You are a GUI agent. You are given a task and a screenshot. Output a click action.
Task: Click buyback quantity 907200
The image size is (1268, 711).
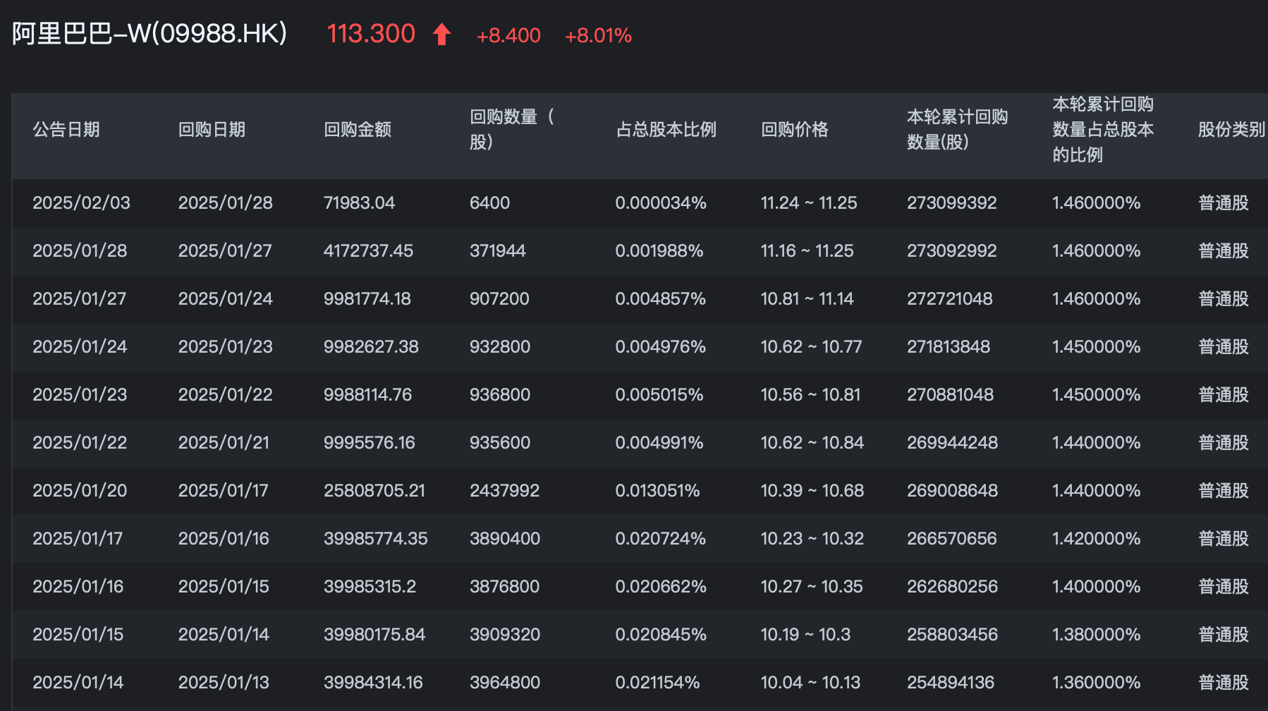pyautogui.click(x=499, y=299)
